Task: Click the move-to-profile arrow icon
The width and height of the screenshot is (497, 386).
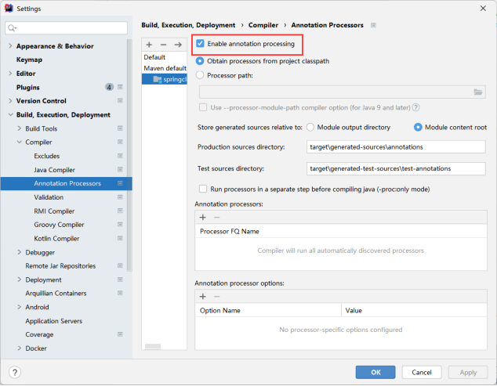Action: (x=177, y=45)
